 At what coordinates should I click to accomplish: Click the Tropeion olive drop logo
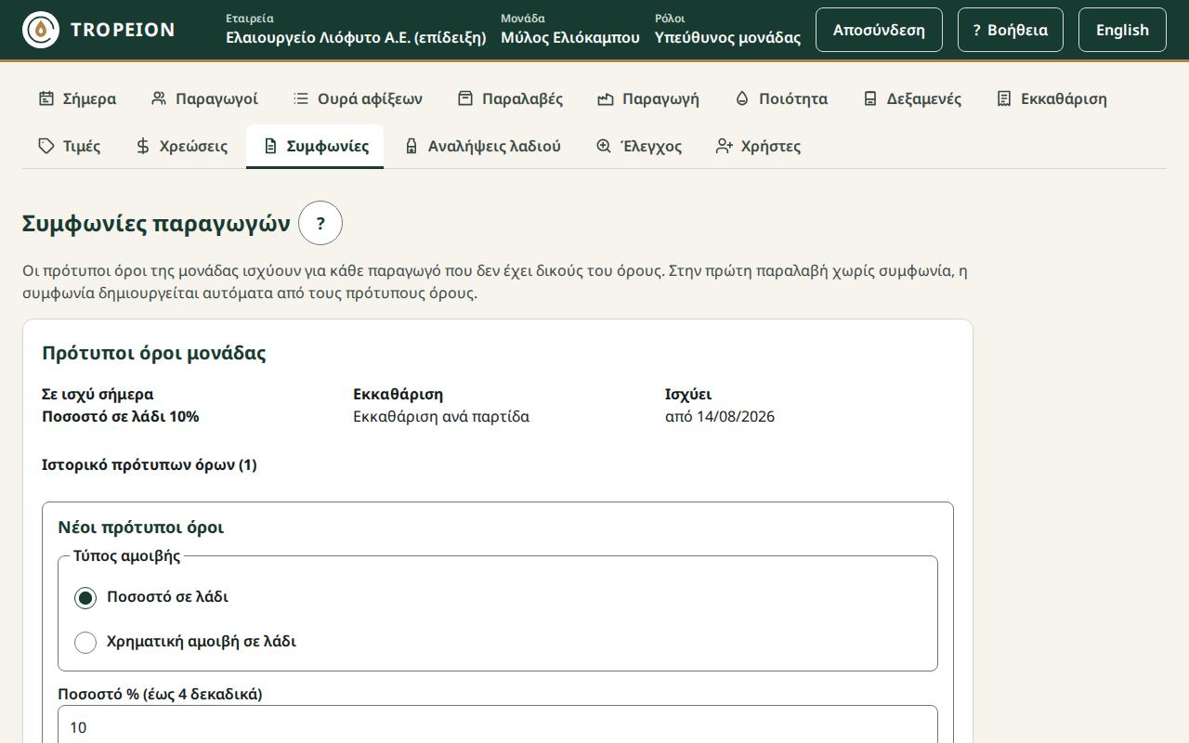(x=41, y=30)
